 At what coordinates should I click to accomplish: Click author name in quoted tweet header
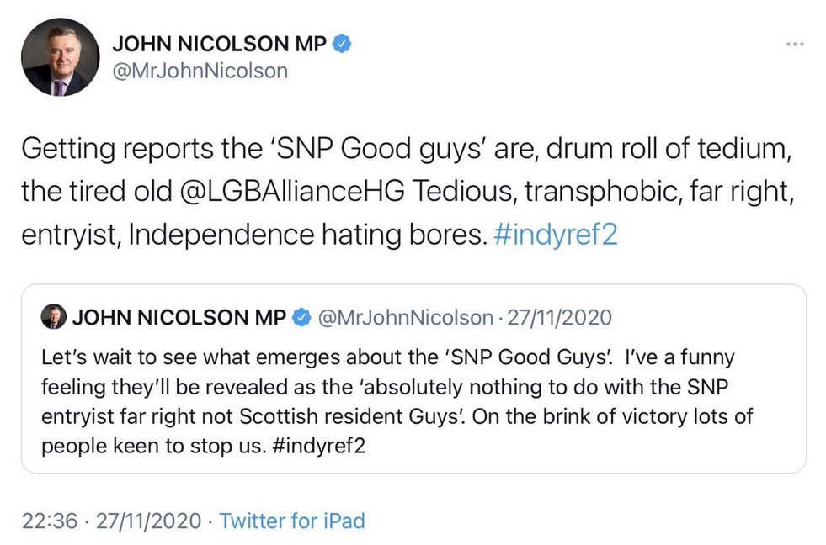[x=180, y=317]
